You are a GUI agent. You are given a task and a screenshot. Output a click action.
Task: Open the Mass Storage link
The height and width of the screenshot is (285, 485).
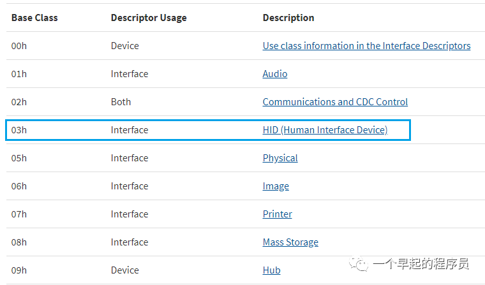[x=290, y=242]
